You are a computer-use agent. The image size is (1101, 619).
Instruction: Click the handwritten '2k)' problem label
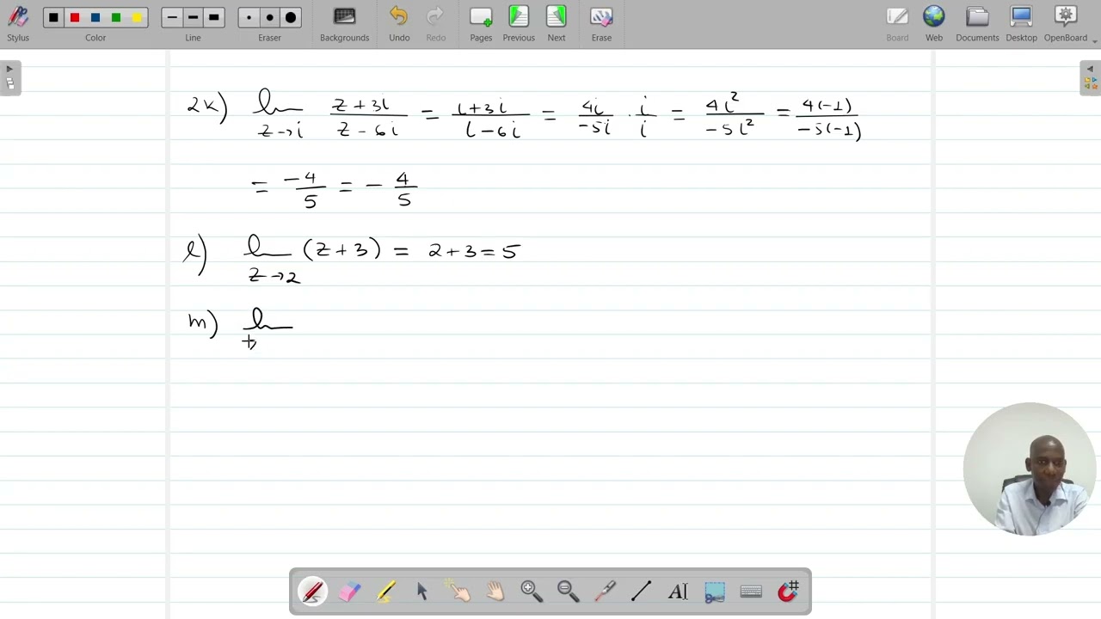point(206,107)
